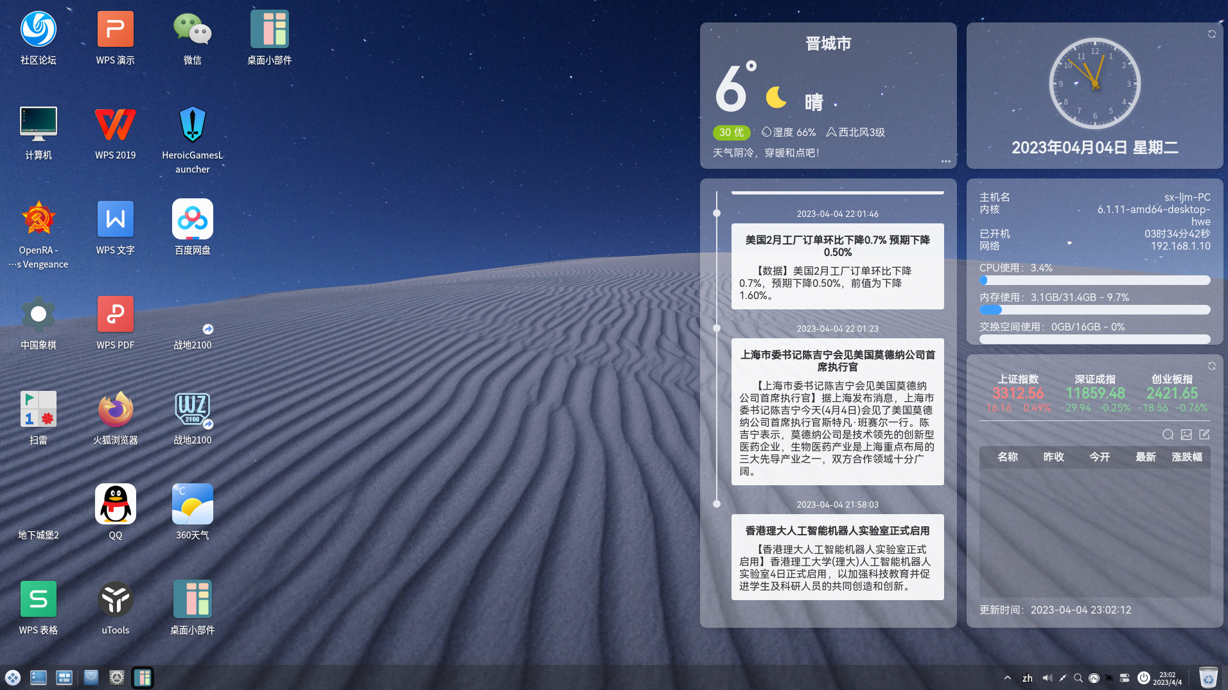Edit the stock watchlist with the pencil icon
This screenshot has width=1228, height=690.
[1206, 435]
